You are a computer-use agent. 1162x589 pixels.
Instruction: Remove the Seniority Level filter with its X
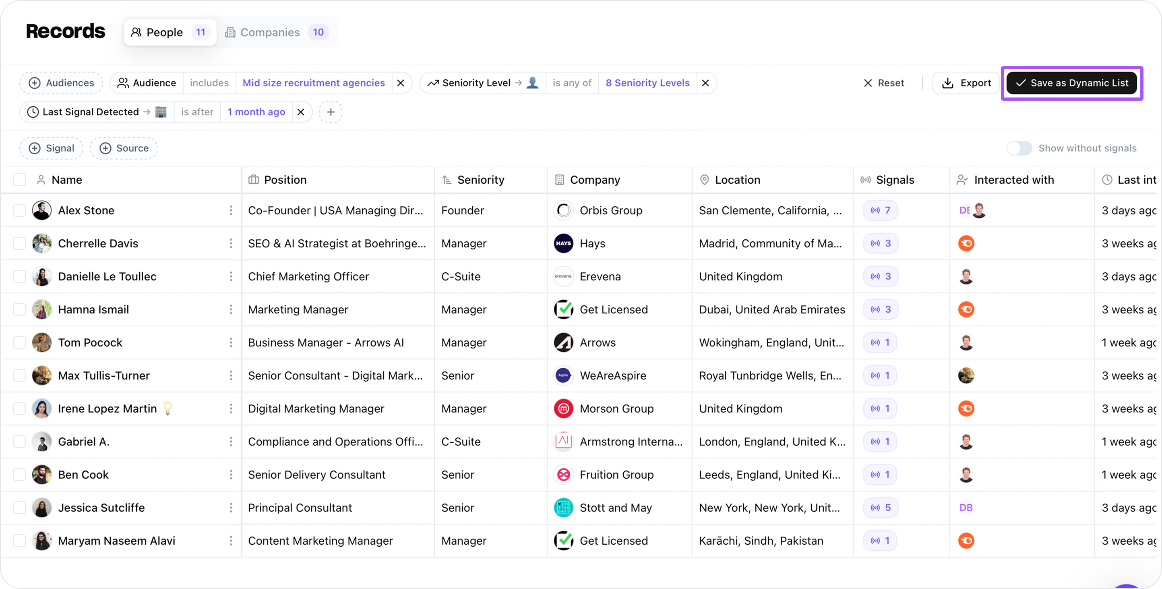(705, 83)
